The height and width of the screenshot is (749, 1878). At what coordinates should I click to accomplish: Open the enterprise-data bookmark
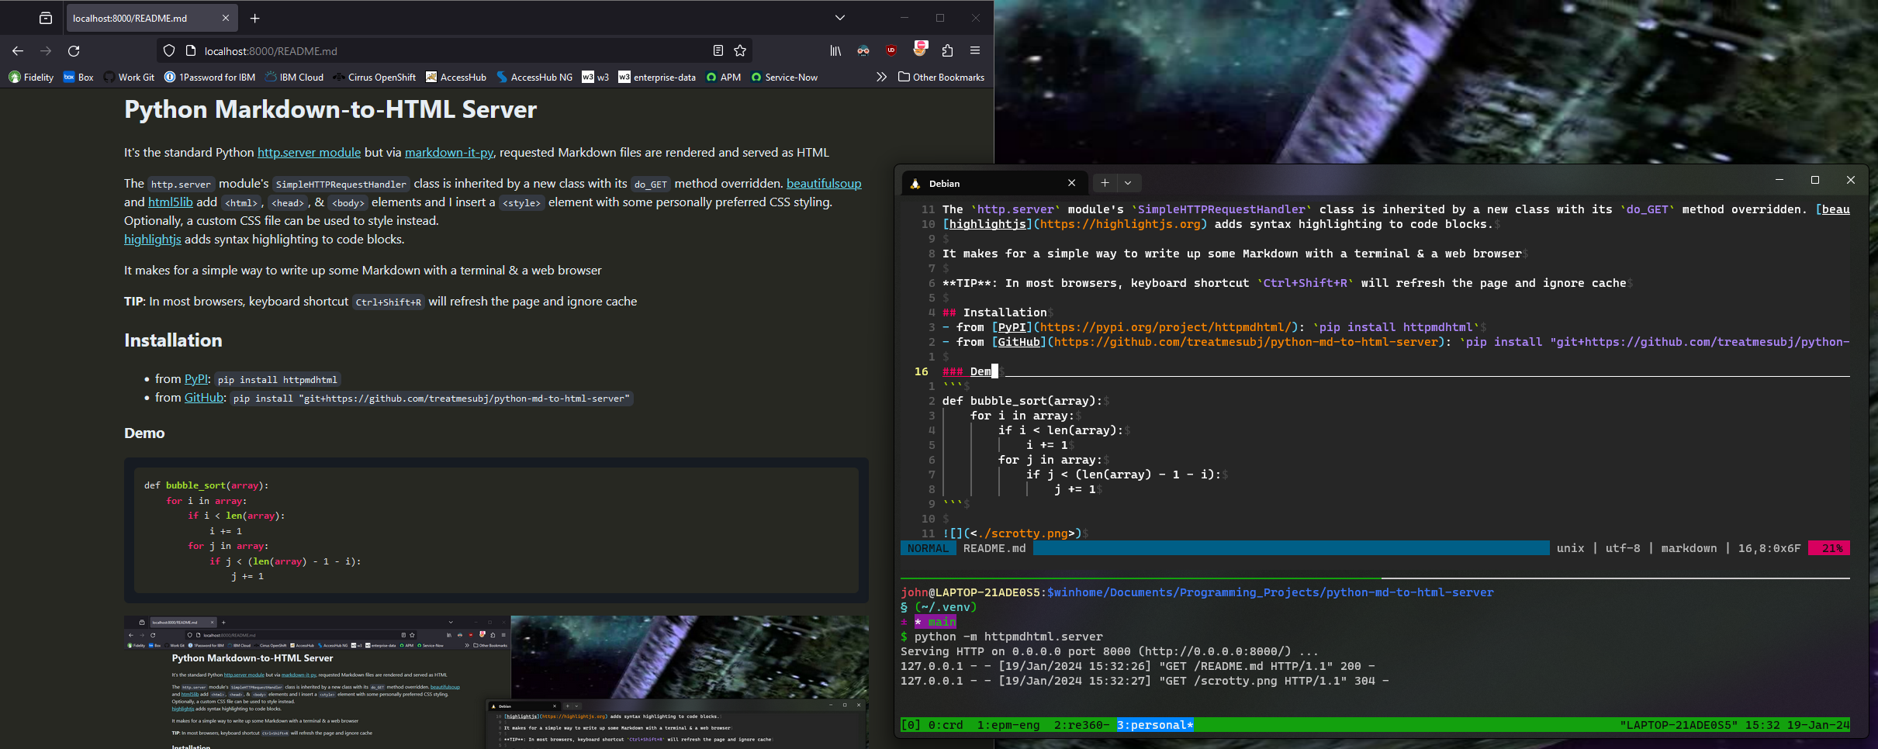click(x=656, y=78)
